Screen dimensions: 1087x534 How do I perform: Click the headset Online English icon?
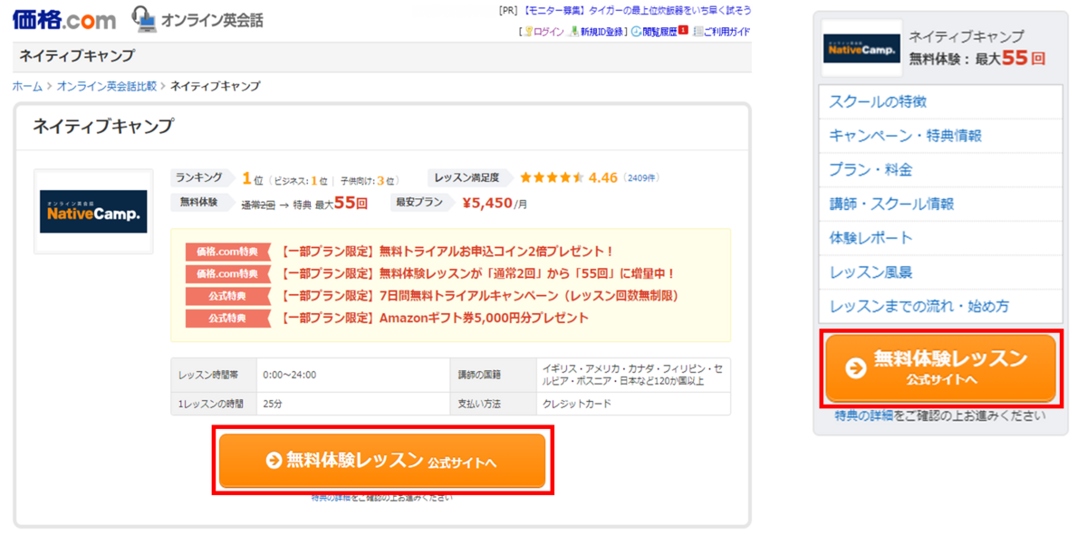(143, 17)
